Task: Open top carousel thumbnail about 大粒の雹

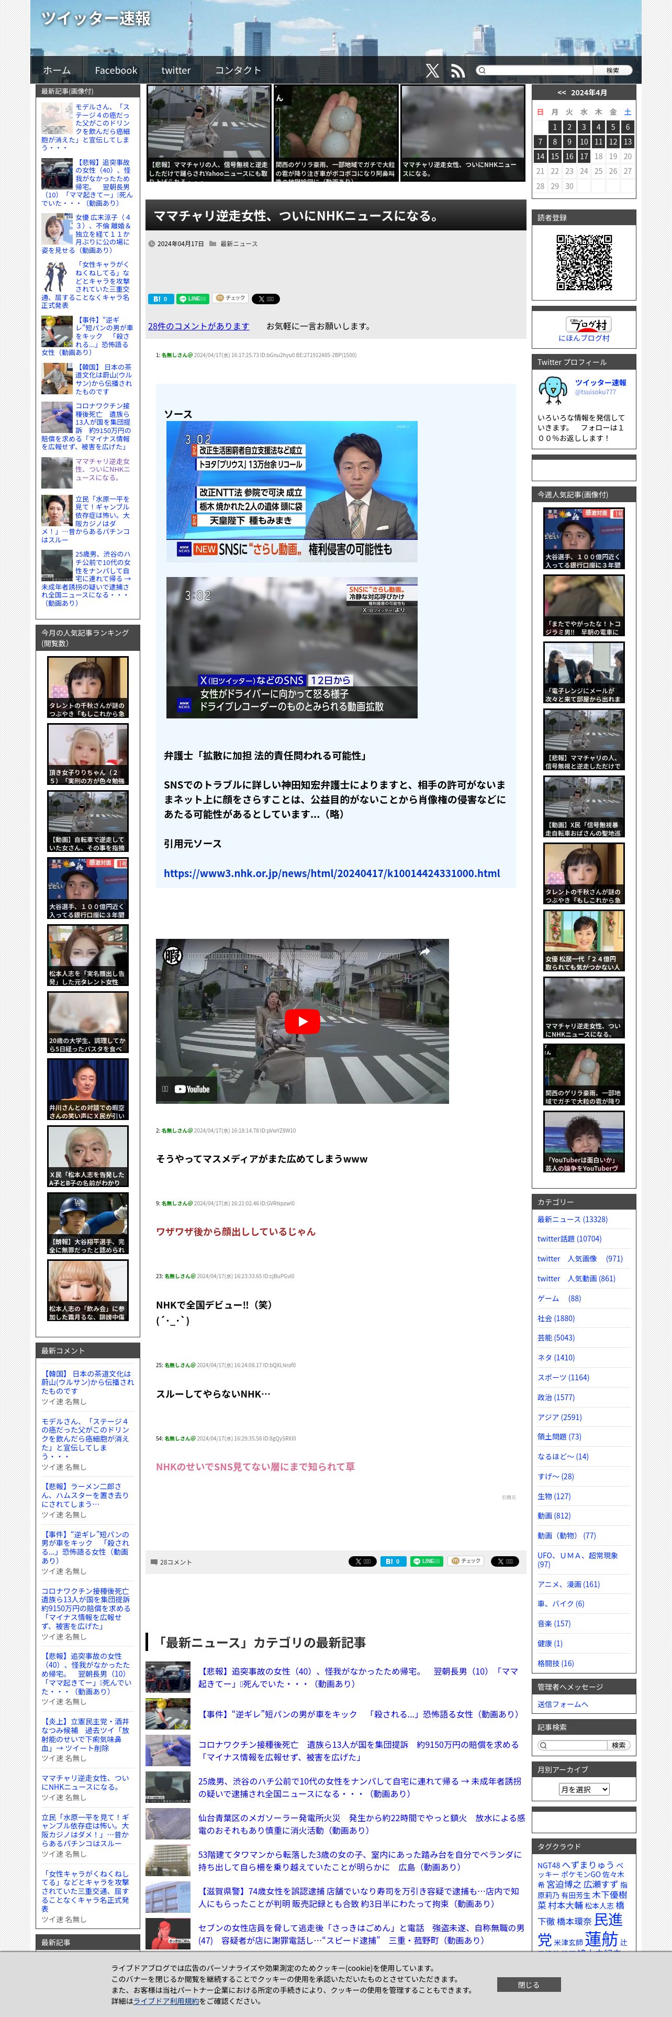Action: pos(337,133)
